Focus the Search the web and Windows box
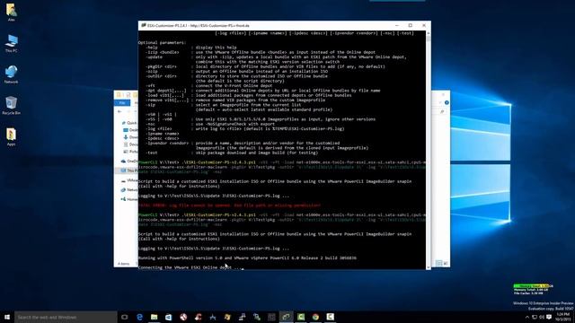Screen dimensions: 575x323 (x=66, y=317)
